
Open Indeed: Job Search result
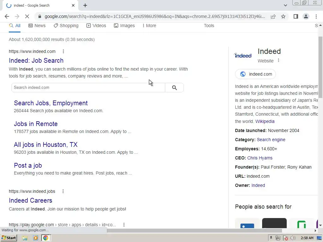[36, 60]
